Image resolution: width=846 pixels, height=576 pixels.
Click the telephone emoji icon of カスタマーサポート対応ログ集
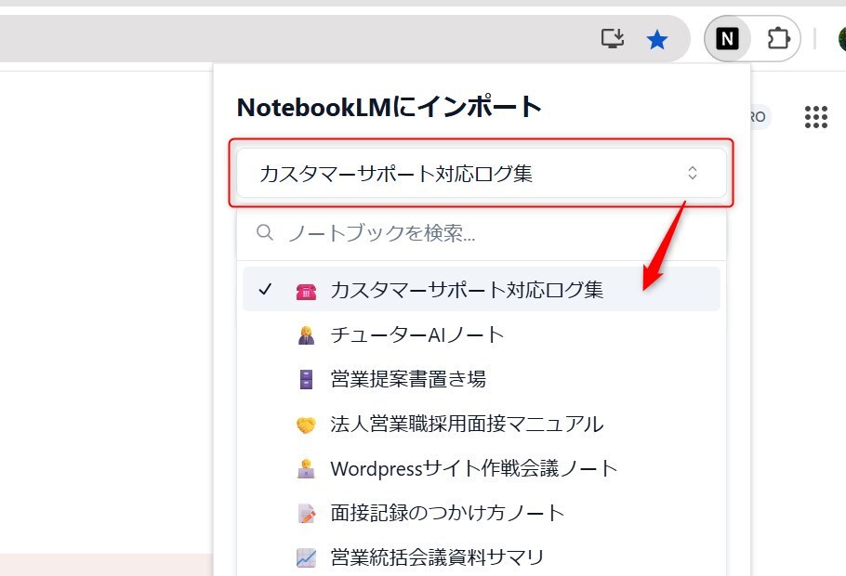click(x=306, y=291)
